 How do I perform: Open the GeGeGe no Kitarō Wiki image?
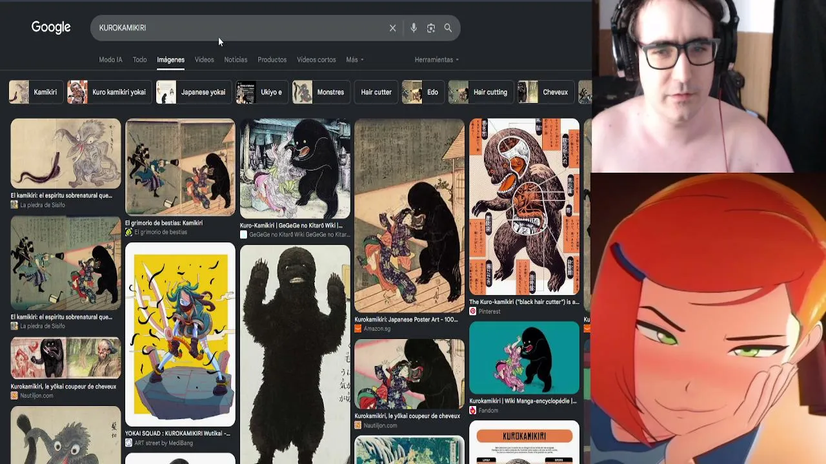(x=295, y=168)
